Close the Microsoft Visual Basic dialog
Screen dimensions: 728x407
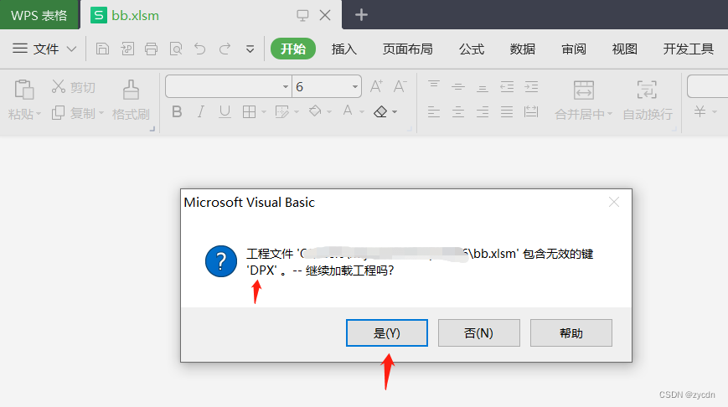coord(614,202)
